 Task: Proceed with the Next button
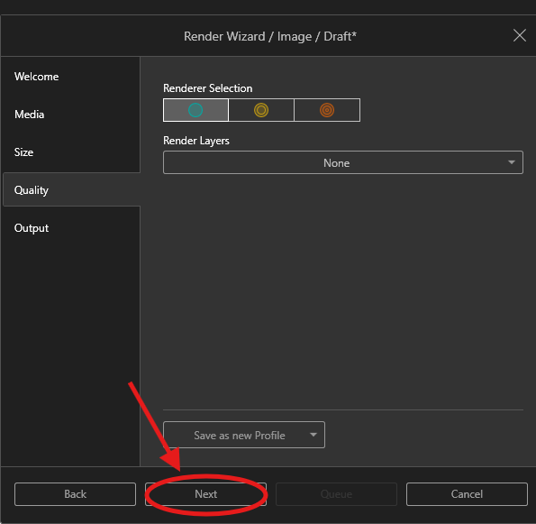(x=205, y=494)
